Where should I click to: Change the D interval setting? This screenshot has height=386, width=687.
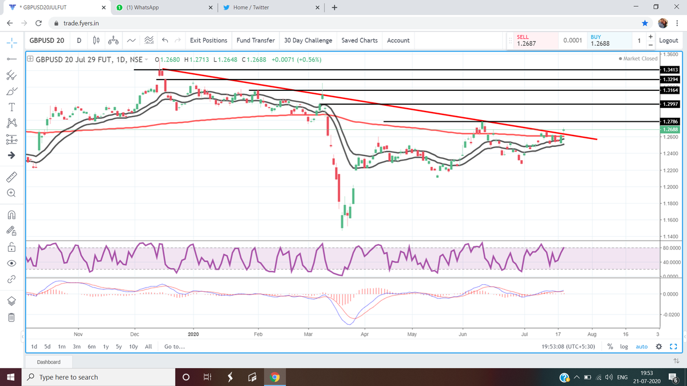tap(78, 41)
